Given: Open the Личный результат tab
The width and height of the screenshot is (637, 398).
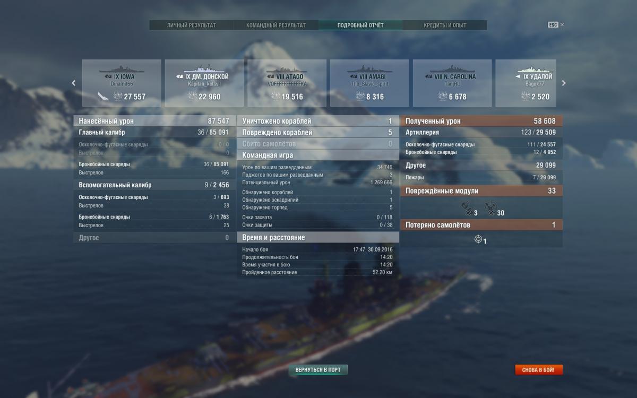Looking at the screenshot, I should click(192, 25).
